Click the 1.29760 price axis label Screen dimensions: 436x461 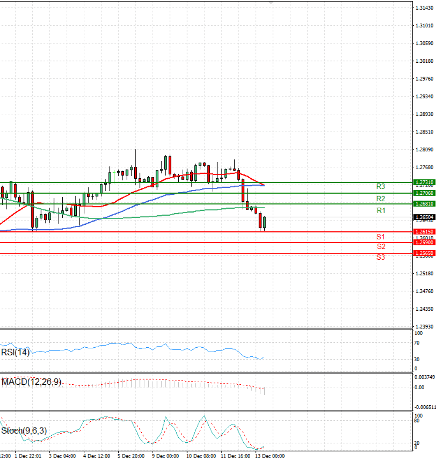(x=424, y=79)
